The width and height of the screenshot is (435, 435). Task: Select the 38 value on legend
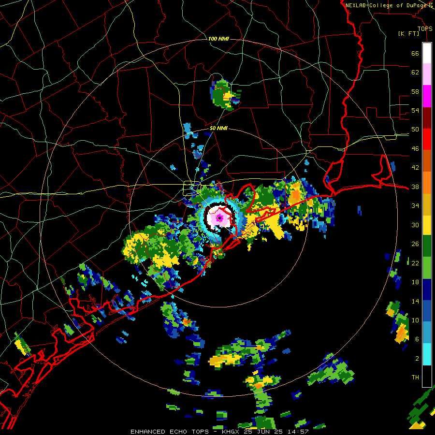pyautogui.click(x=415, y=187)
